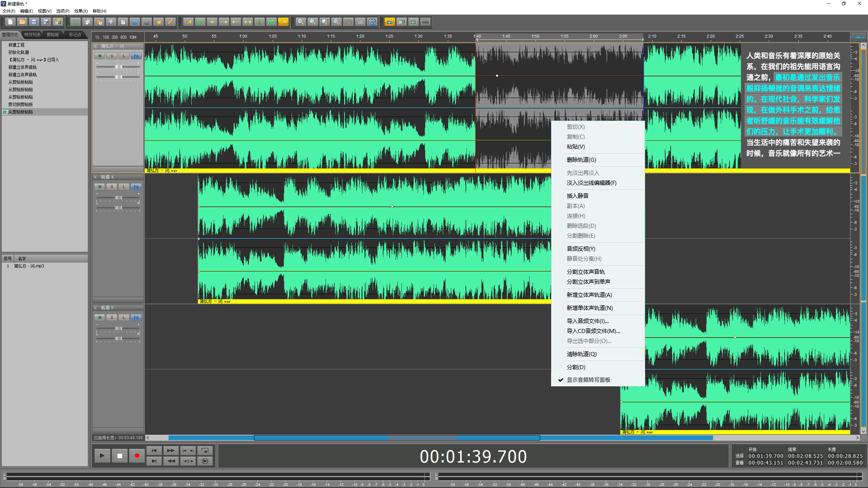The height and width of the screenshot is (488, 868).
Task: Toggle '显示音频转写面板' checked menu item
Action: (588, 380)
